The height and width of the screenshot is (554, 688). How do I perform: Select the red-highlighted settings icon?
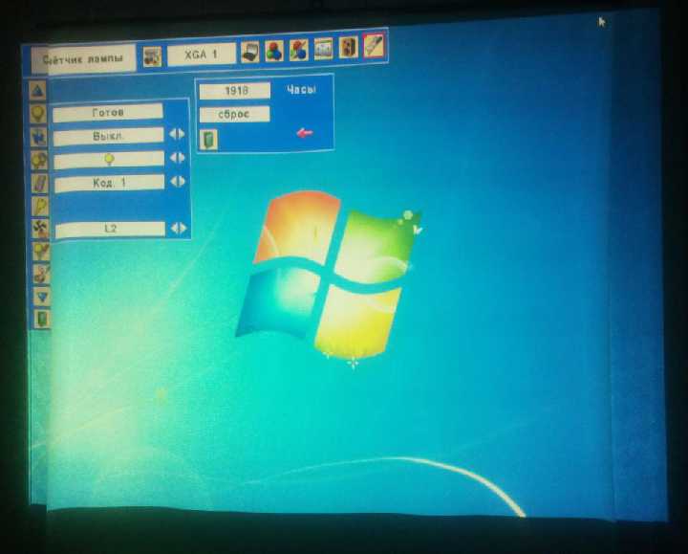coord(374,45)
